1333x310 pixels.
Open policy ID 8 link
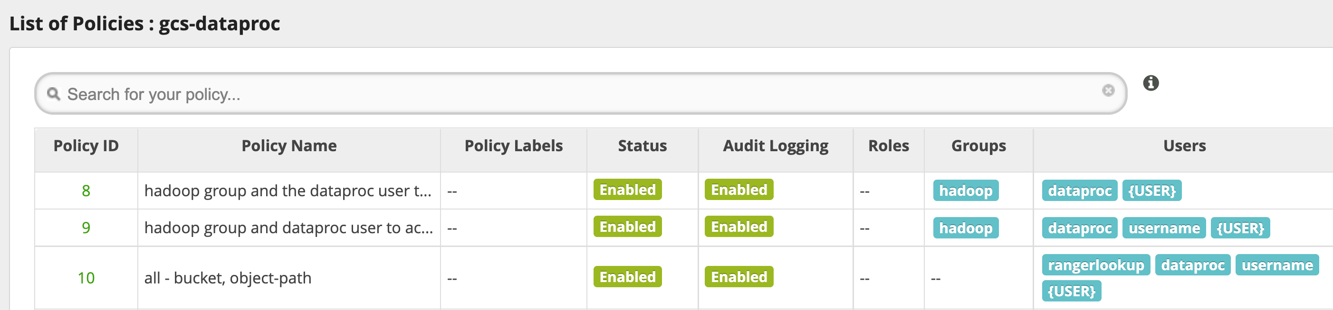pos(86,191)
